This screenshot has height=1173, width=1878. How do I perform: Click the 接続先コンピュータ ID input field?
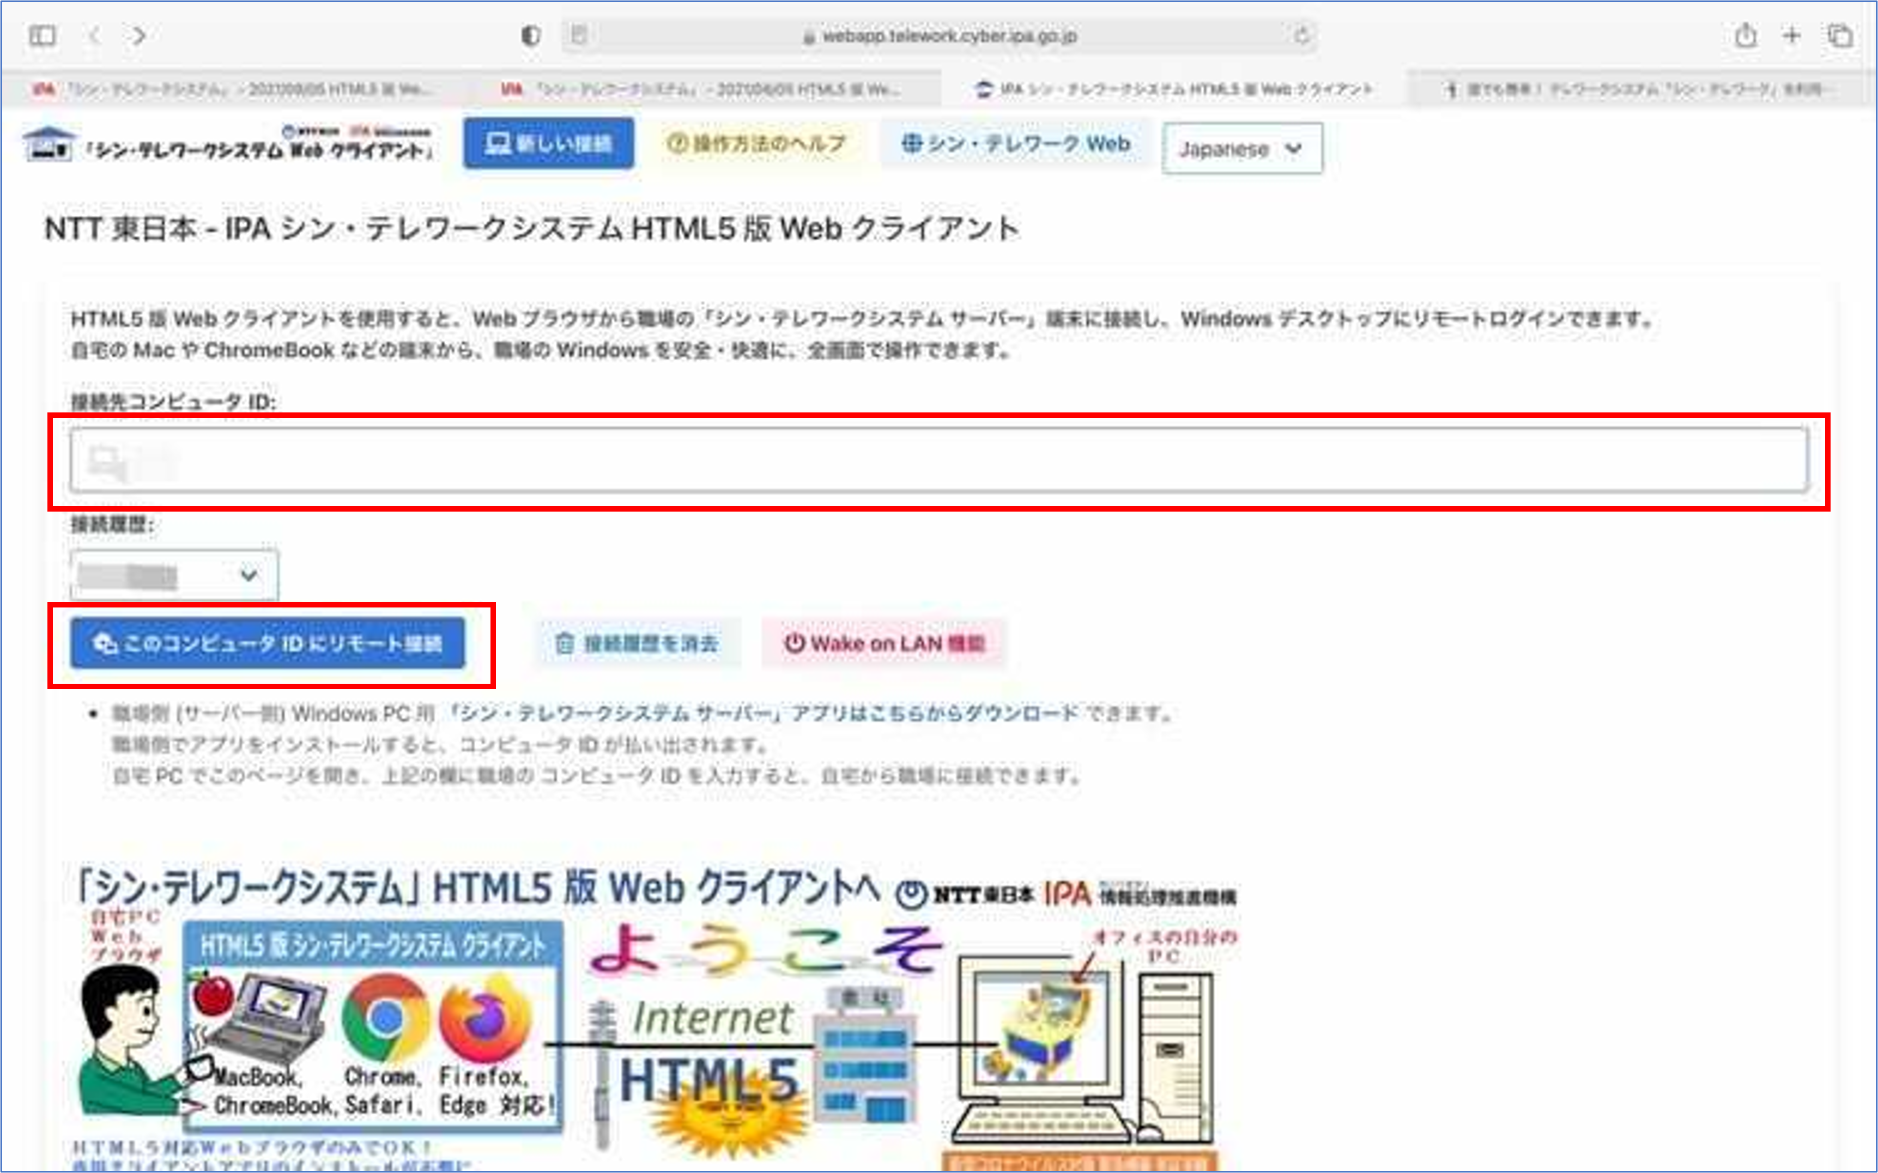click(939, 460)
